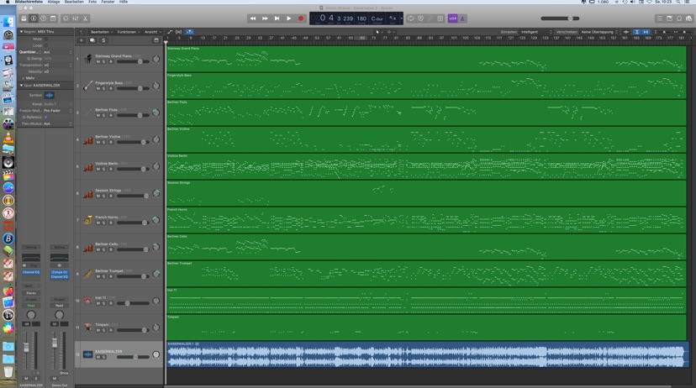
Task: Open the Loop Browser button
Action: (679, 18)
